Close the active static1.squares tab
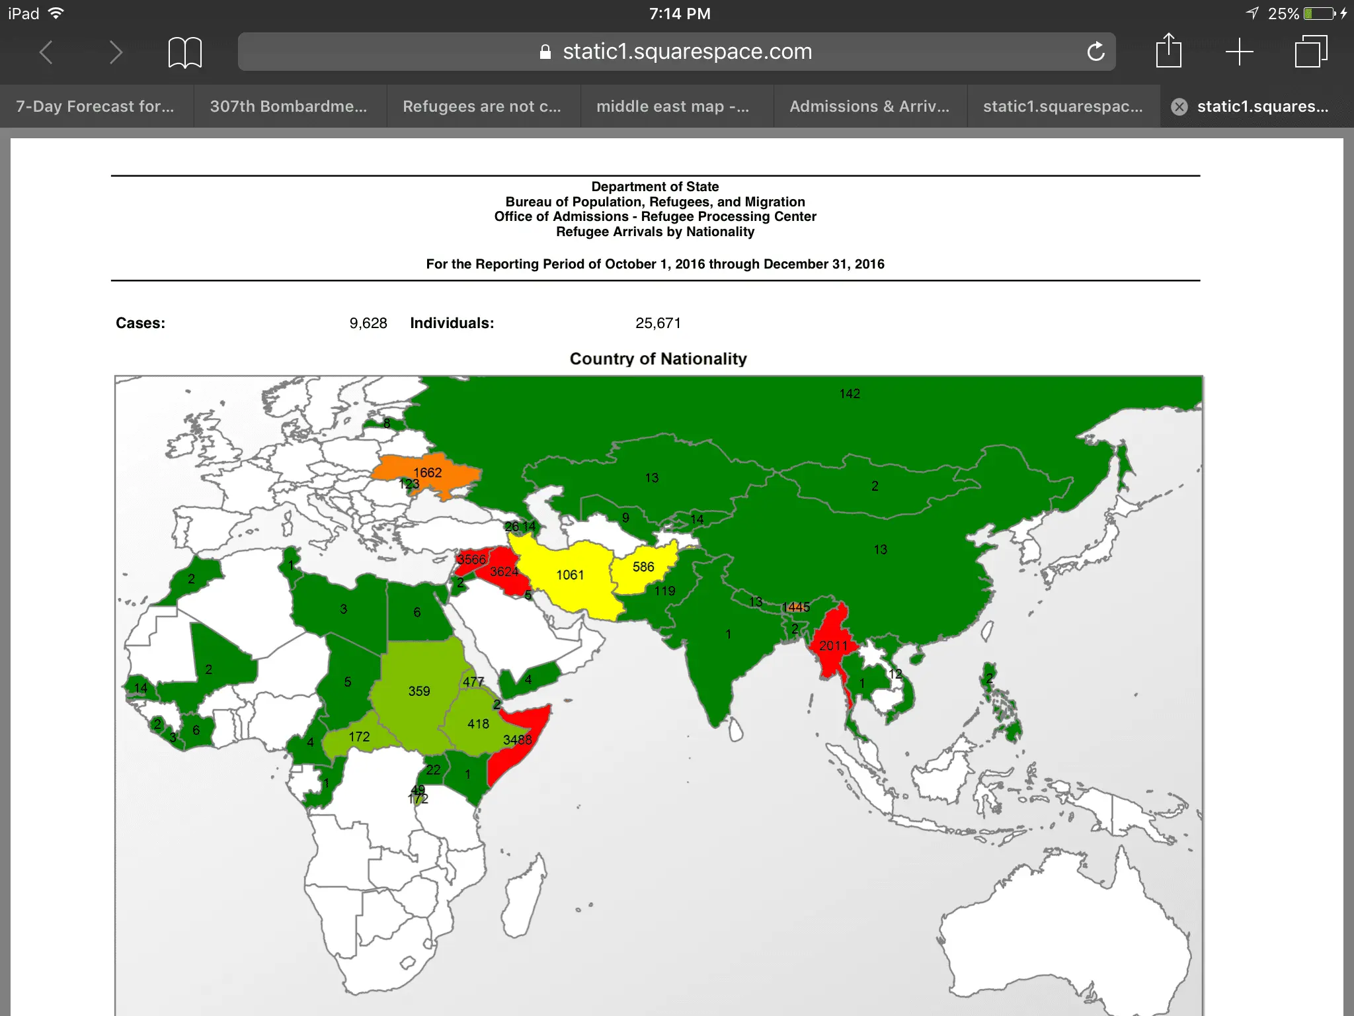The height and width of the screenshot is (1016, 1354). coord(1179,106)
